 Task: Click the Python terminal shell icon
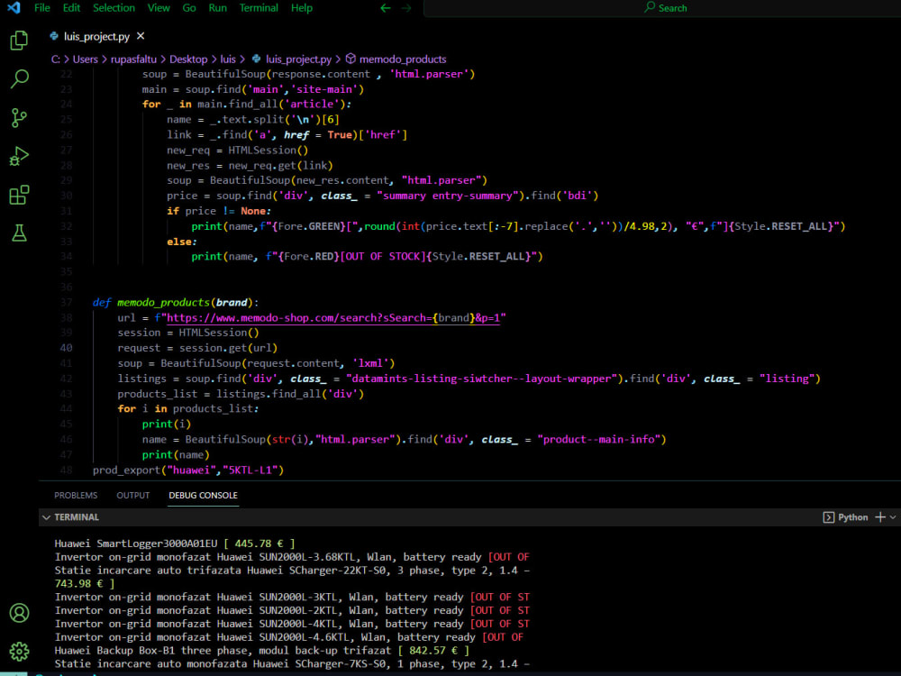[829, 517]
